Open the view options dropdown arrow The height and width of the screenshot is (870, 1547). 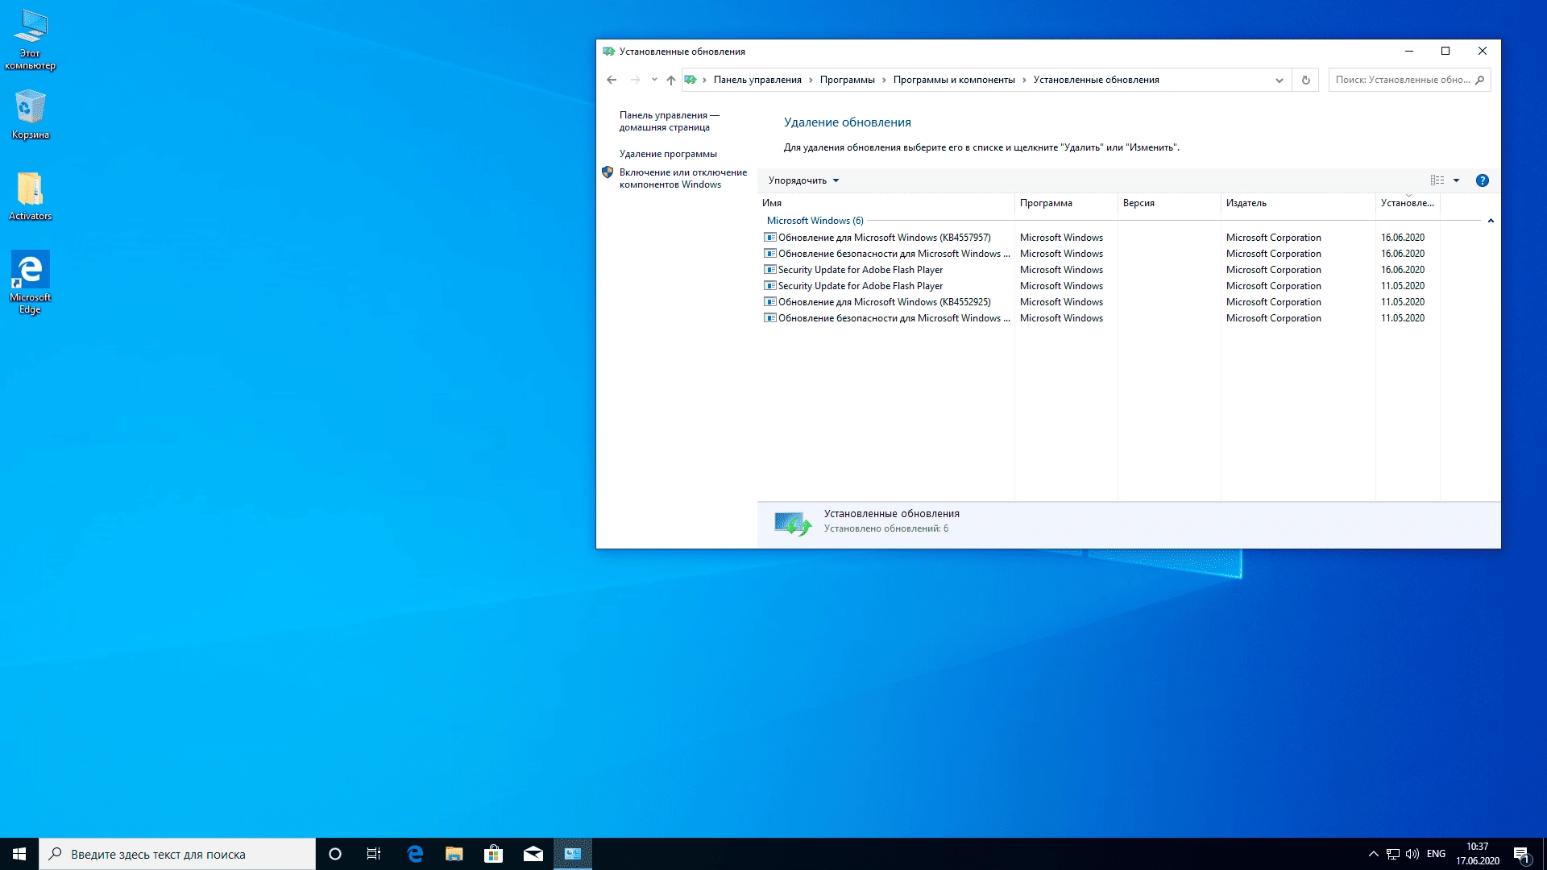1456,180
